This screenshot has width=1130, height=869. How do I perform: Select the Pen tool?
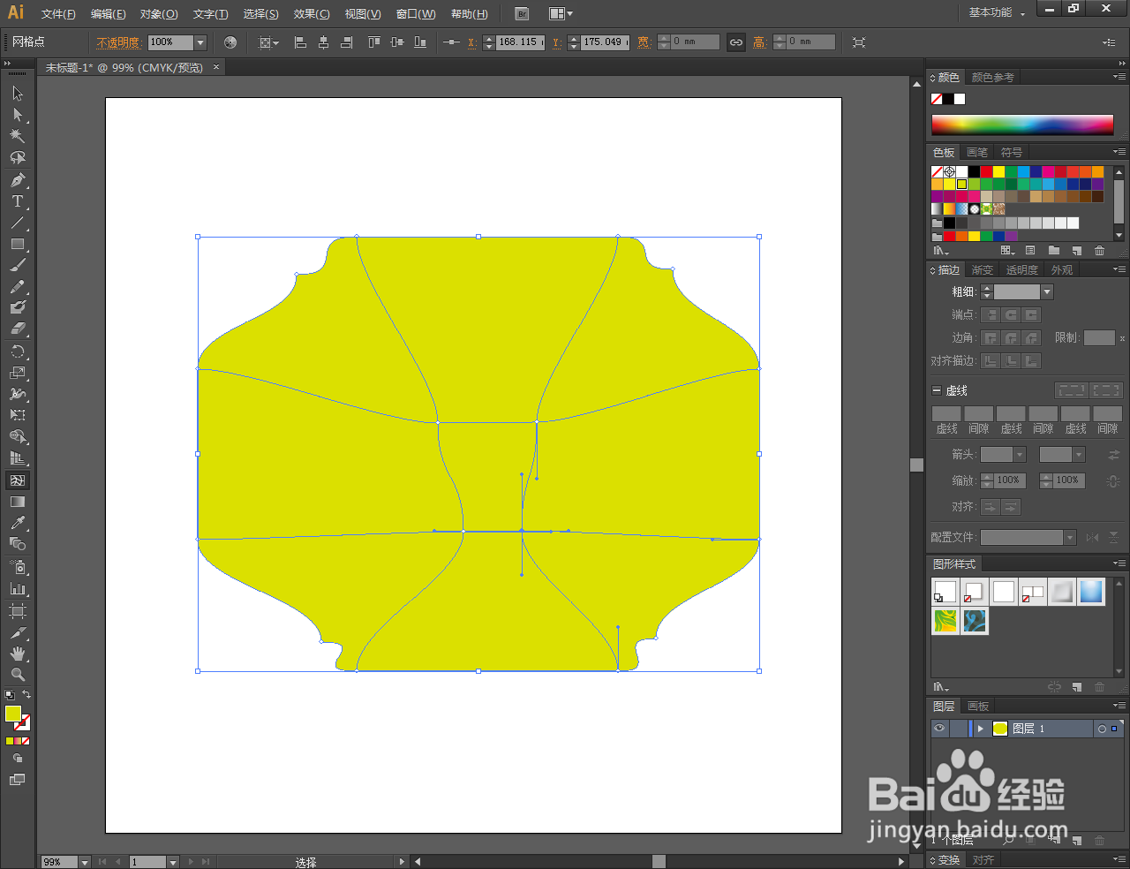18,180
